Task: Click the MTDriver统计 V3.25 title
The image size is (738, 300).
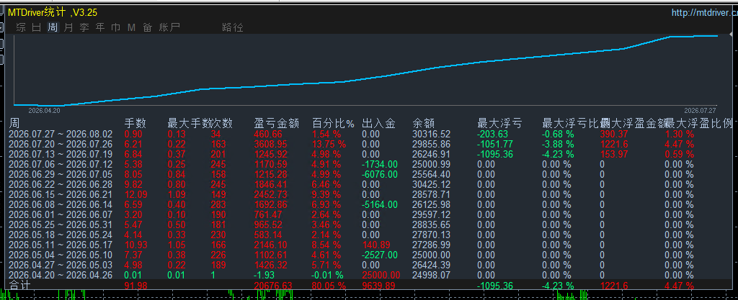Action: pos(53,13)
